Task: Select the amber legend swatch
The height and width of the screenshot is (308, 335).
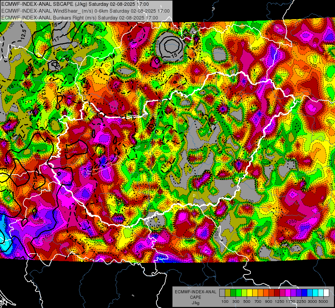Action: click(255, 293)
